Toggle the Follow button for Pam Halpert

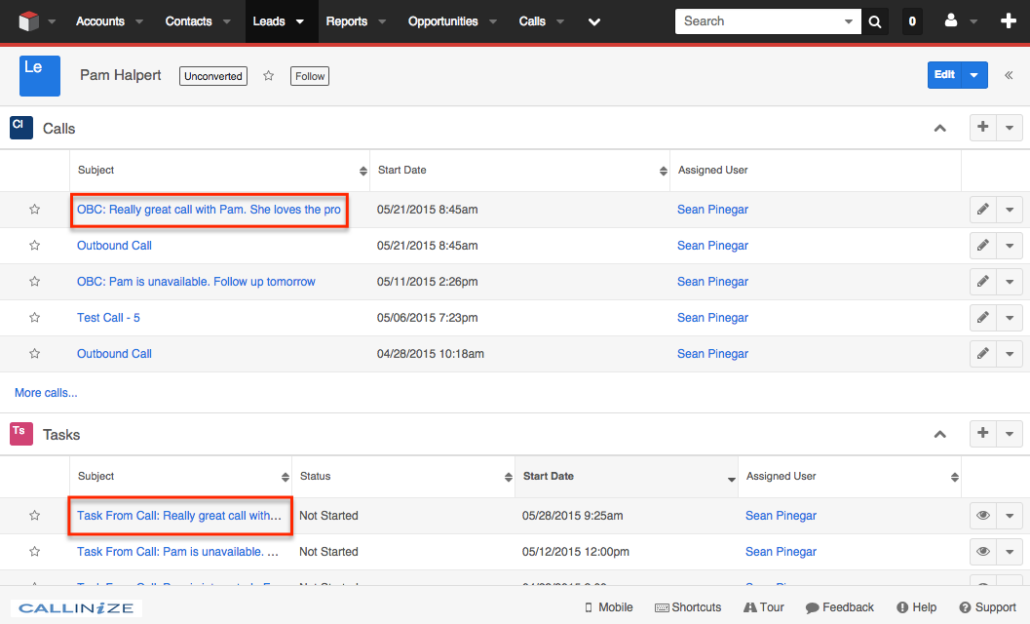pyautogui.click(x=310, y=76)
